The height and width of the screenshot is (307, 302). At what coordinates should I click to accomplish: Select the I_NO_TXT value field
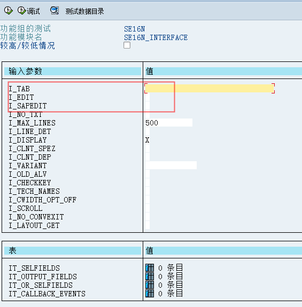point(148,114)
